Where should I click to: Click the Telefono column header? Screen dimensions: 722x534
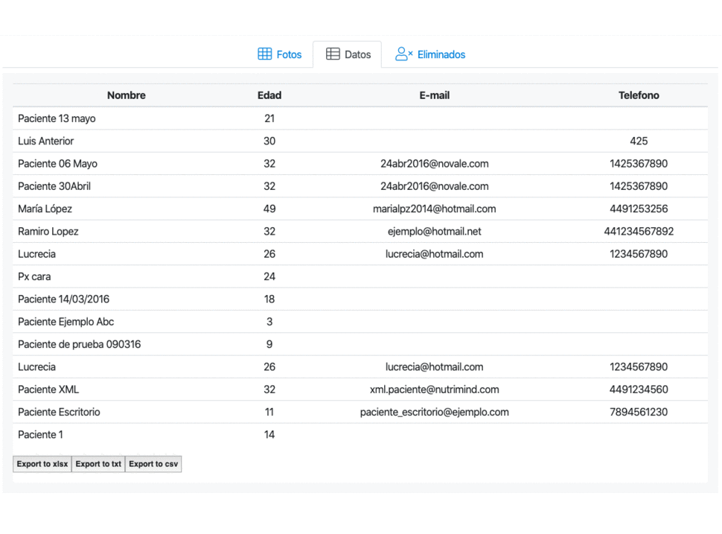pos(639,95)
